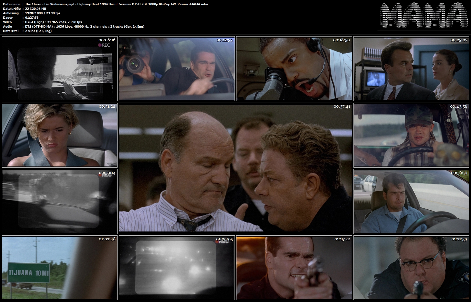Select the resolution value 1920x1080 / 23.98 fps
Image resolution: width=471 pixels, height=302 pixels.
[x=42, y=13]
